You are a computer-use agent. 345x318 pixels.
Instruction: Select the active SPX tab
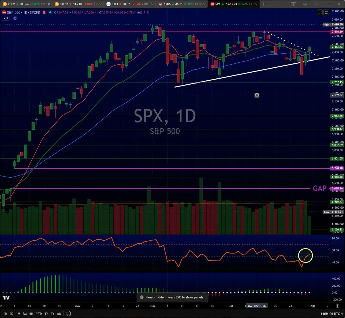[x=234, y=4]
